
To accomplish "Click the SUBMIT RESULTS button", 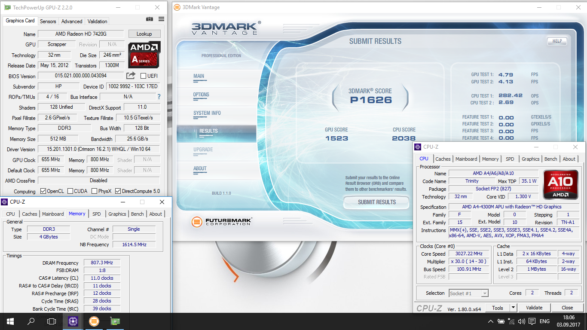I will (x=377, y=202).
